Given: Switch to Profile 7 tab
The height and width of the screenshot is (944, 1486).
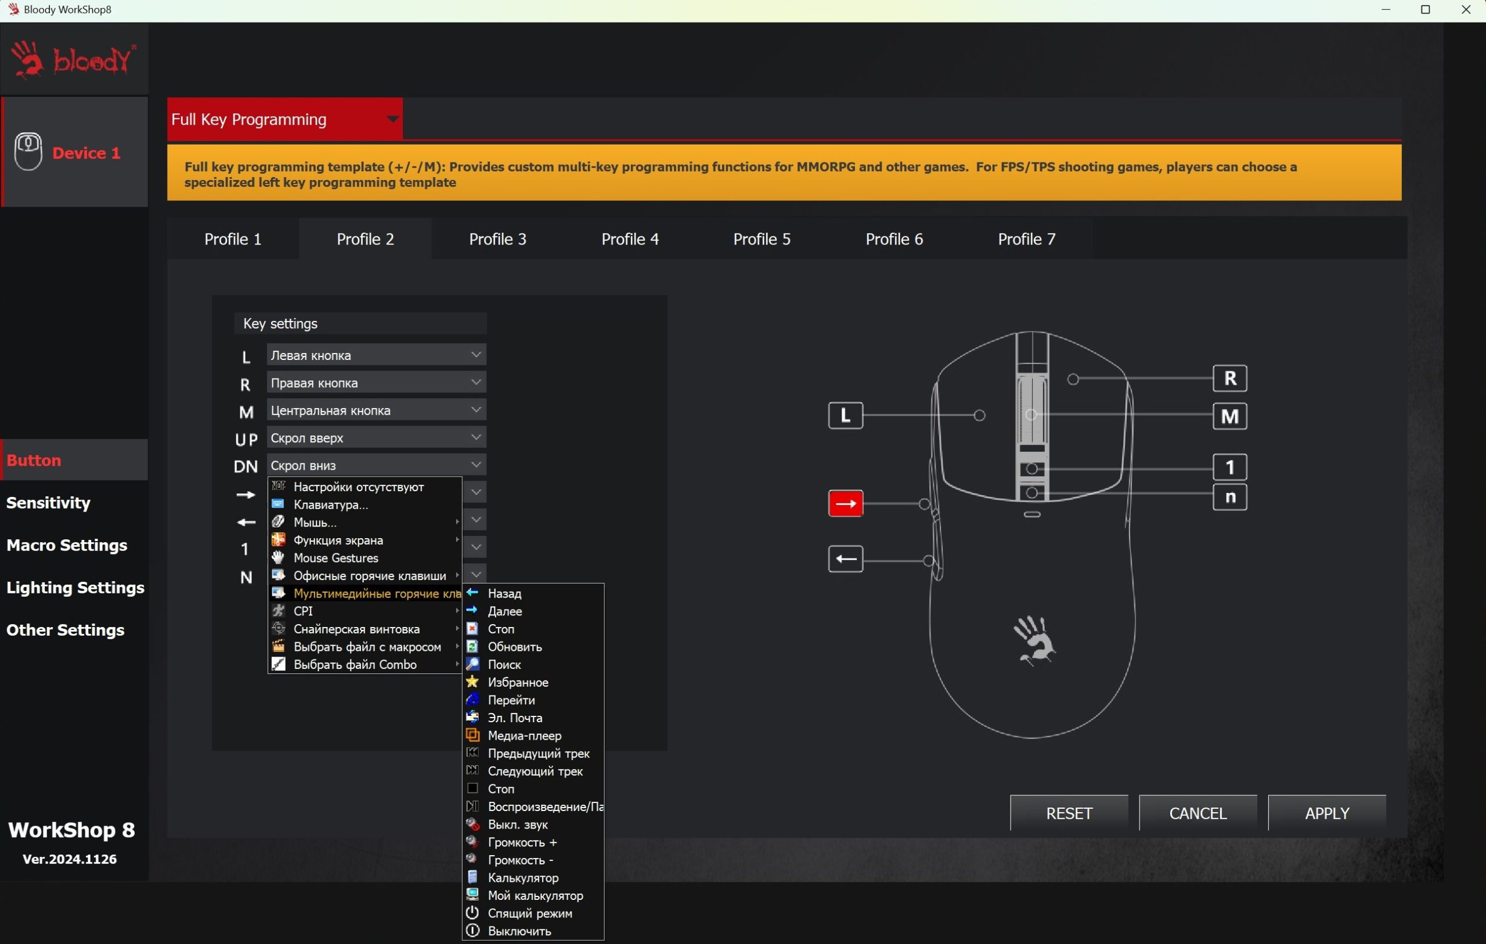Looking at the screenshot, I should pos(1027,239).
